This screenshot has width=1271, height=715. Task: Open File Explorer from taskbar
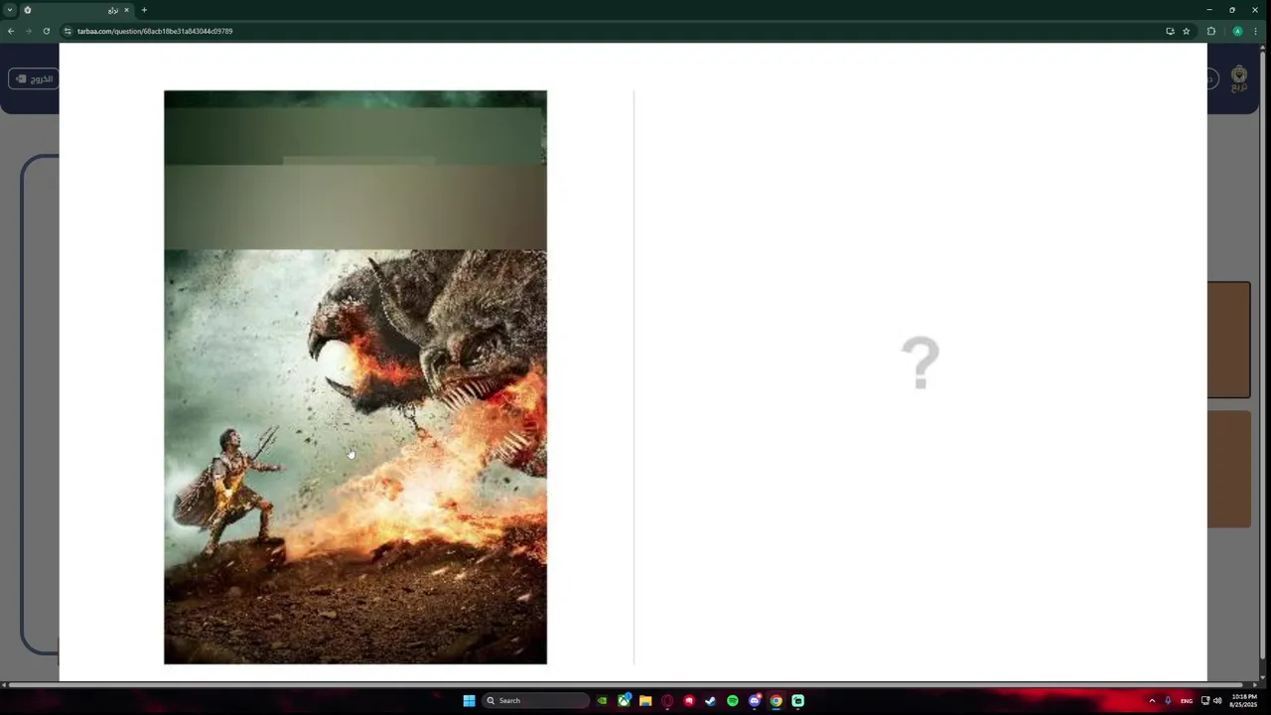(645, 700)
